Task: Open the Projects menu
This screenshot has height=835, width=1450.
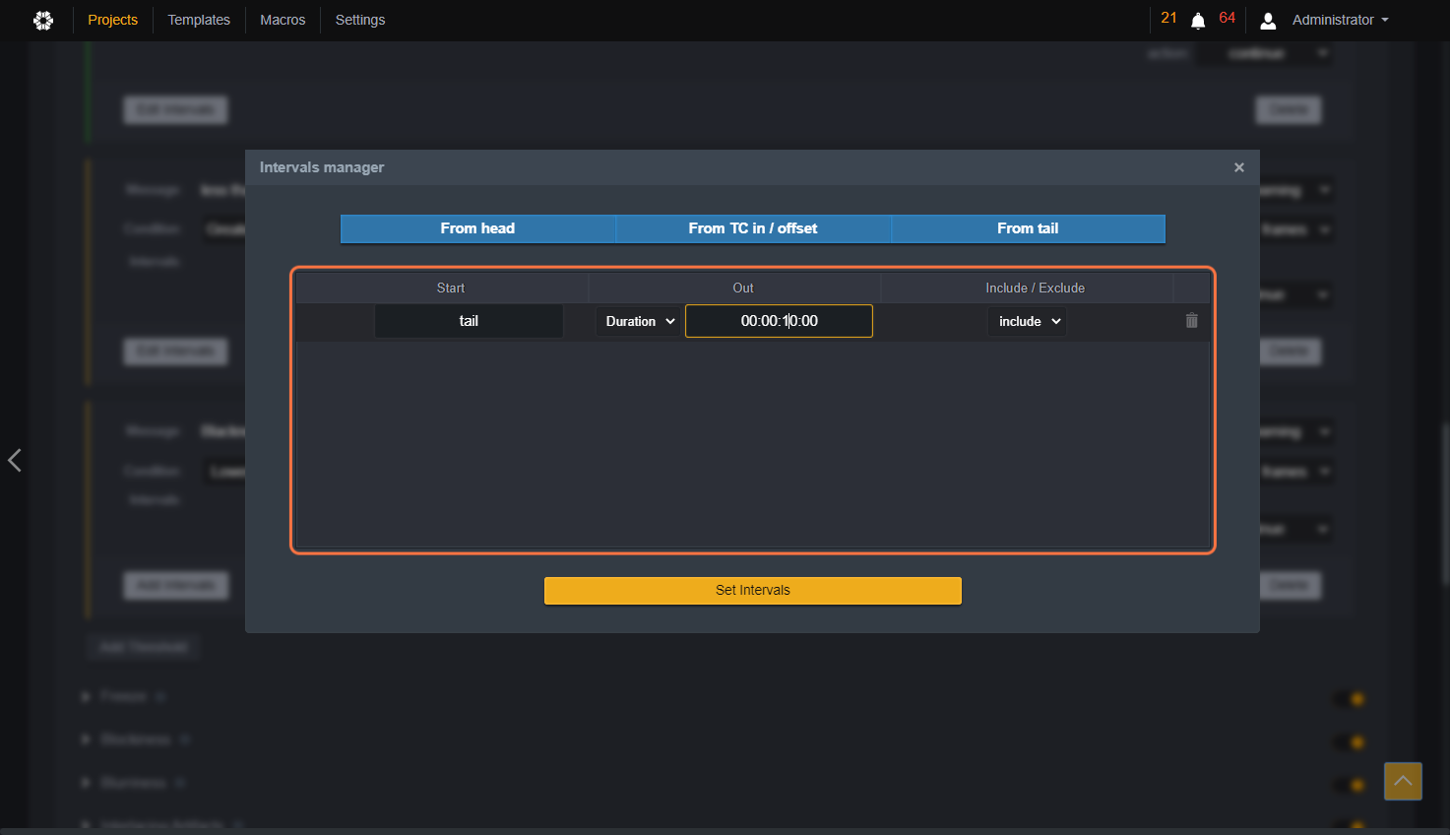Action: pyautogui.click(x=113, y=20)
